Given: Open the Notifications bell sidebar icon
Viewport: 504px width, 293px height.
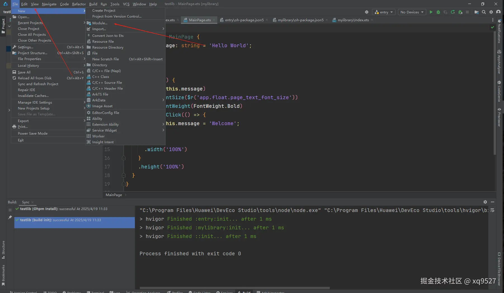Looking at the screenshot, I should coord(499,22).
